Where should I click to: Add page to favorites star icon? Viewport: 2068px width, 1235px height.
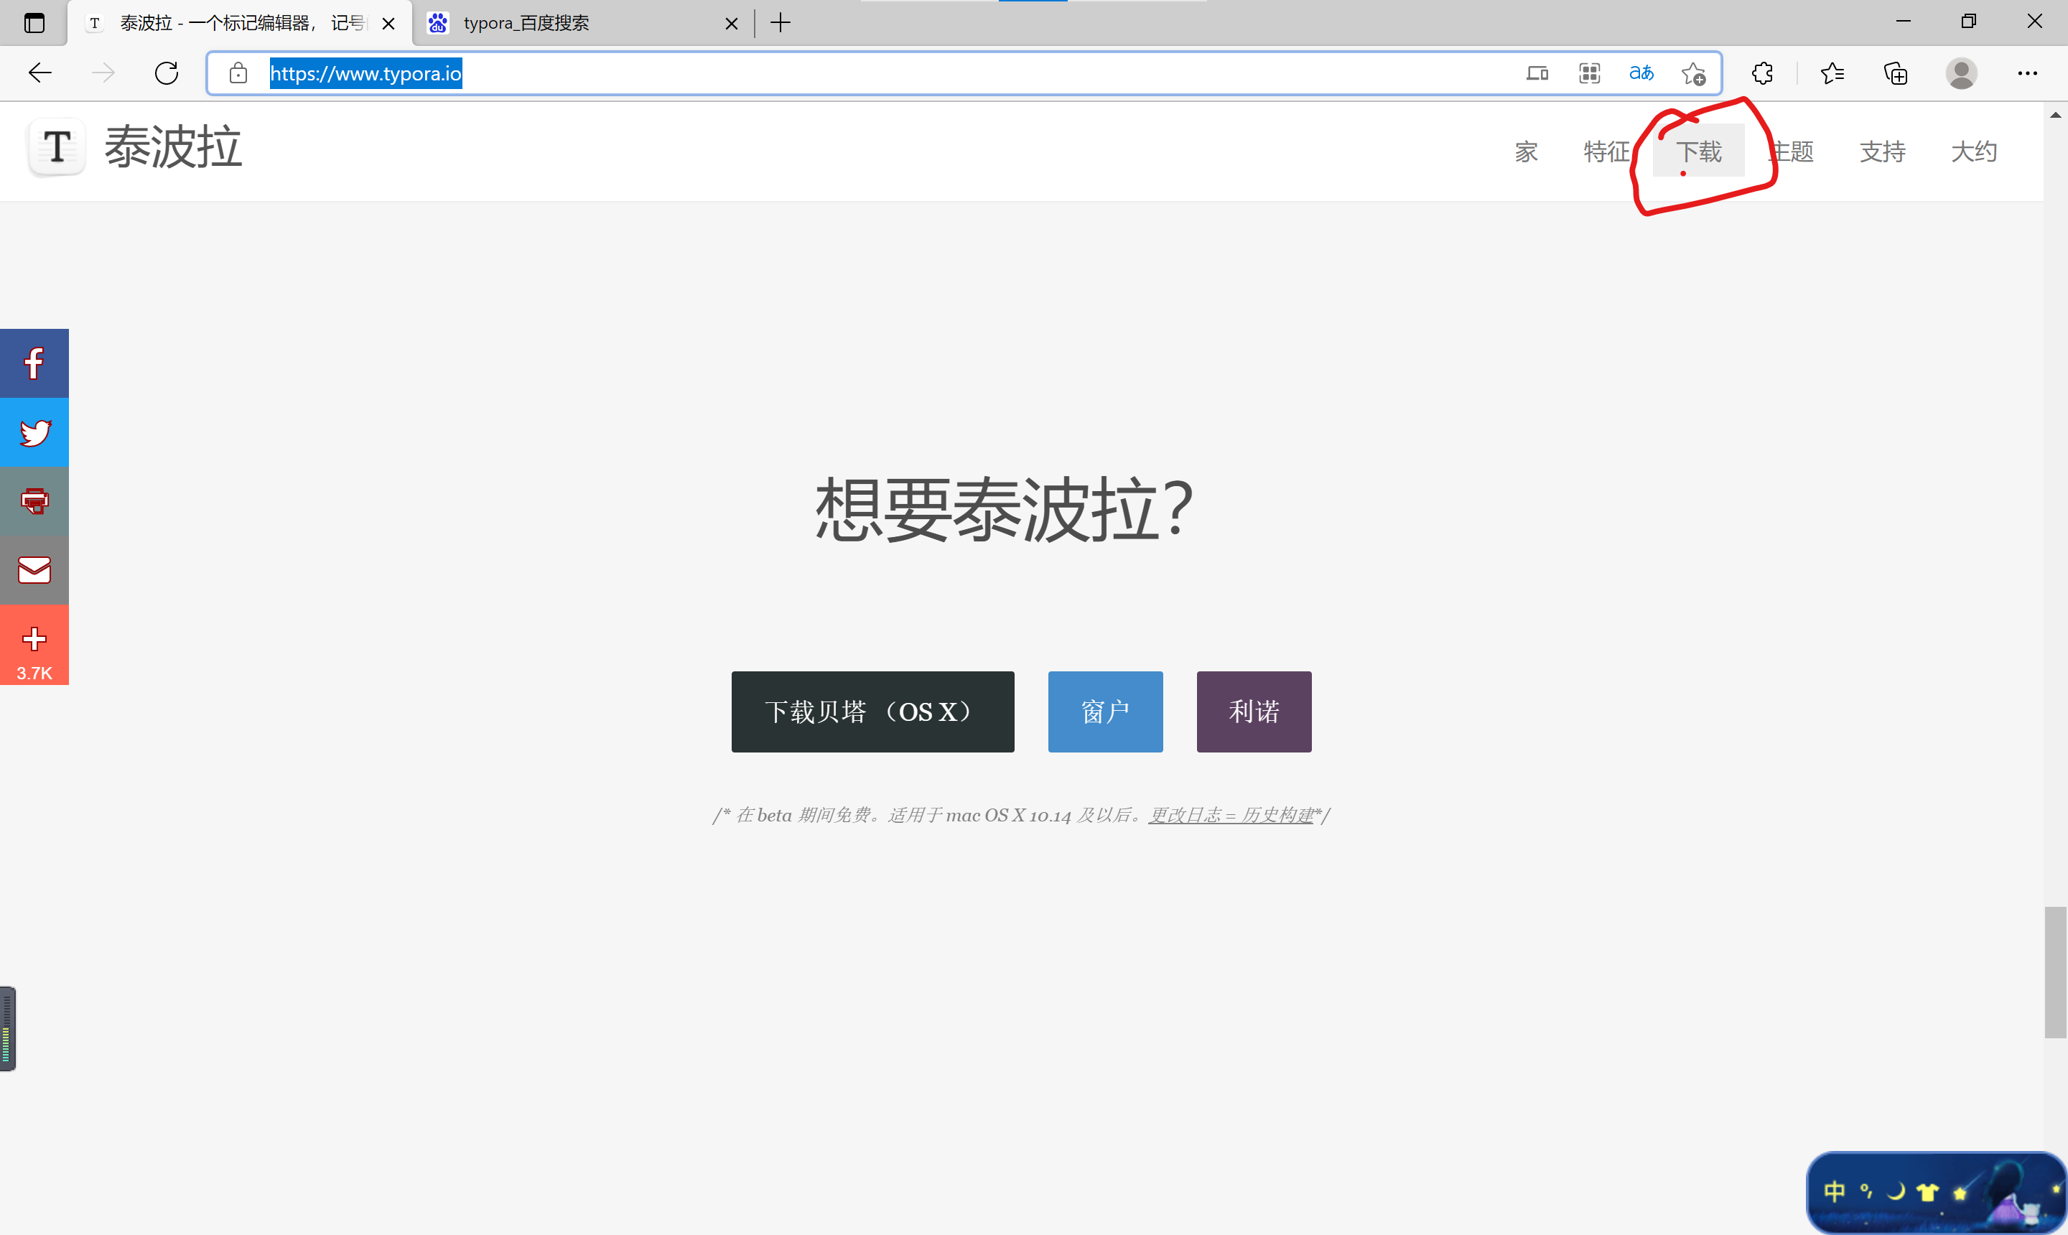(1692, 73)
